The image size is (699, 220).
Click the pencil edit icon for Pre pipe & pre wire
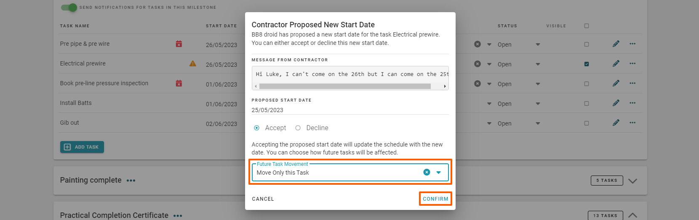[x=616, y=44]
